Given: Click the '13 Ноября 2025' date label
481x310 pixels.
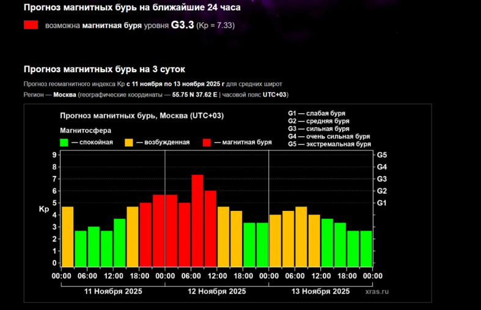Looking at the screenshot, I should click(321, 292).
